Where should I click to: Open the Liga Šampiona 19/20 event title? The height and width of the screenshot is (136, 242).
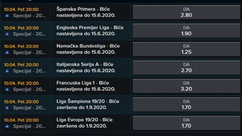pyautogui.click(x=88, y=104)
